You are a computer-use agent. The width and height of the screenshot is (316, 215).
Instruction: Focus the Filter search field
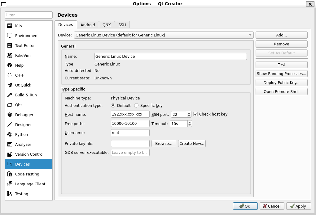[x=29, y=15]
